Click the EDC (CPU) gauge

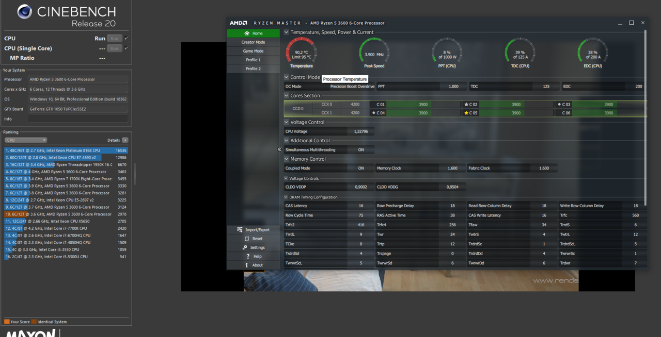point(592,53)
